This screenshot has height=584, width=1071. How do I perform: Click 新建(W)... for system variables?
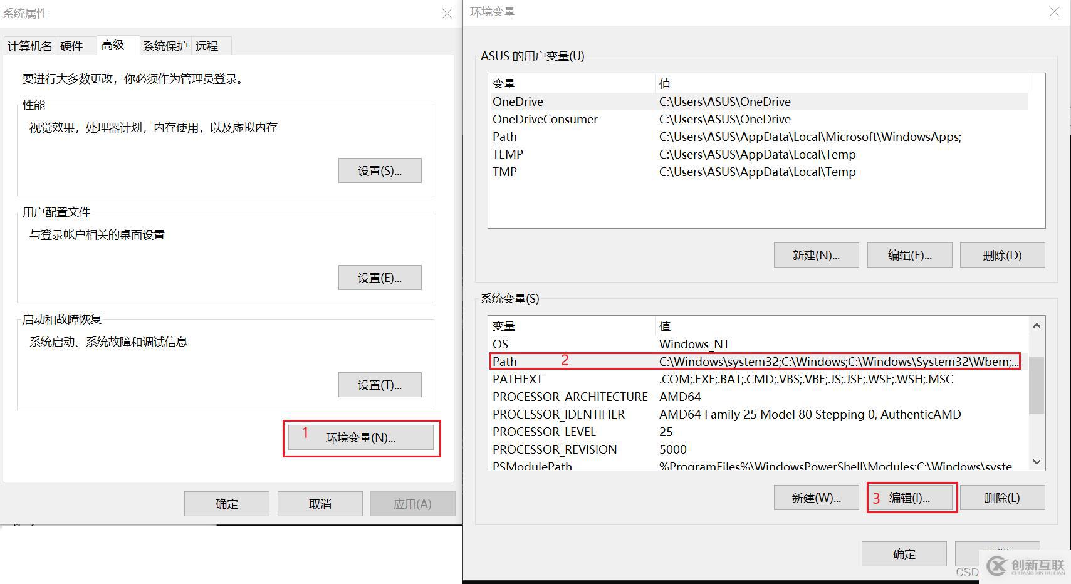pos(816,498)
